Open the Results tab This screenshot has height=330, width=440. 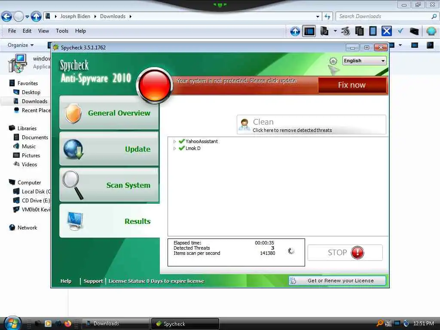tap(109, 221)
